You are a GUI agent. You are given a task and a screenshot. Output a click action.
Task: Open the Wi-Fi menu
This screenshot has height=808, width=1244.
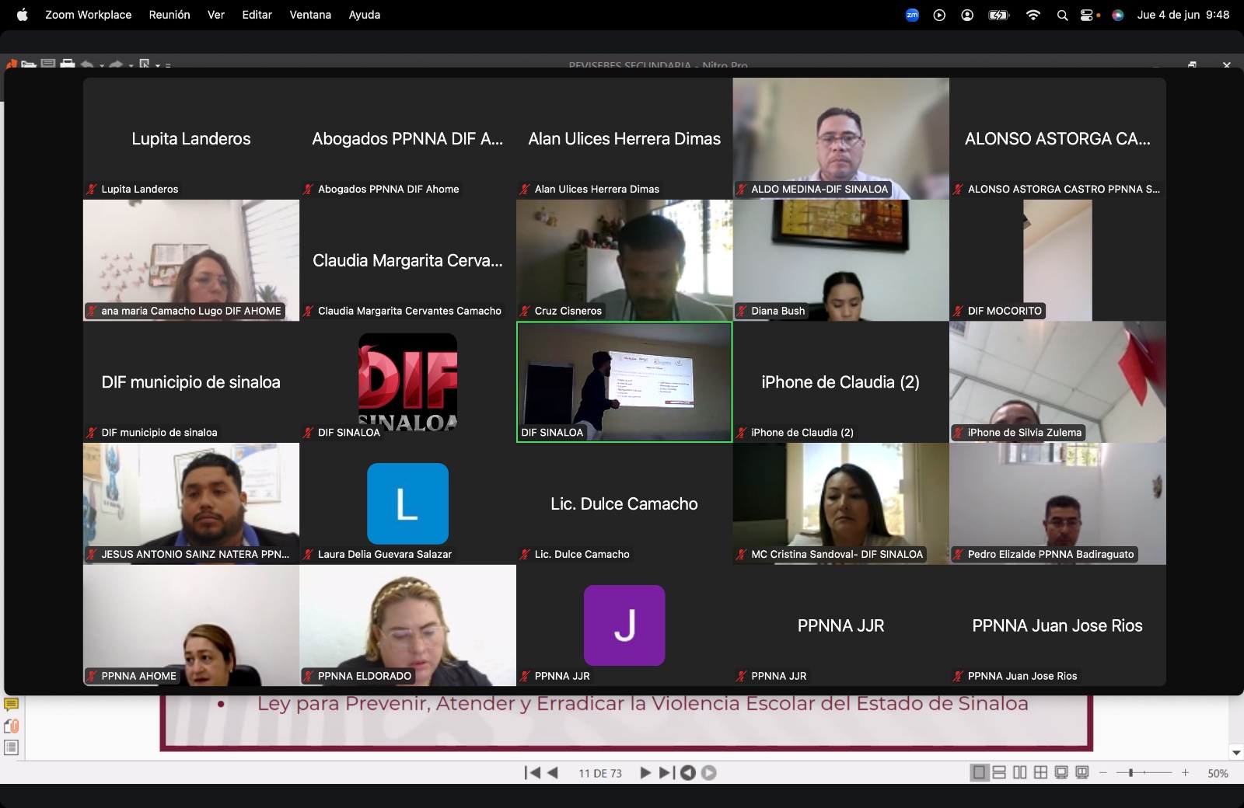1033,15
